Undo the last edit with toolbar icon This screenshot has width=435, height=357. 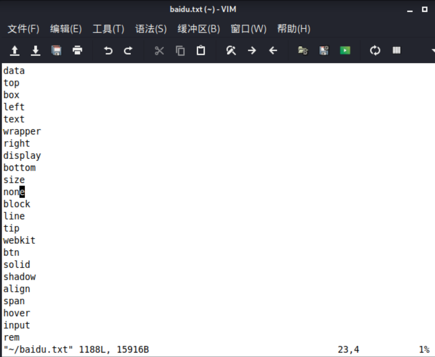tap(108, 51)
